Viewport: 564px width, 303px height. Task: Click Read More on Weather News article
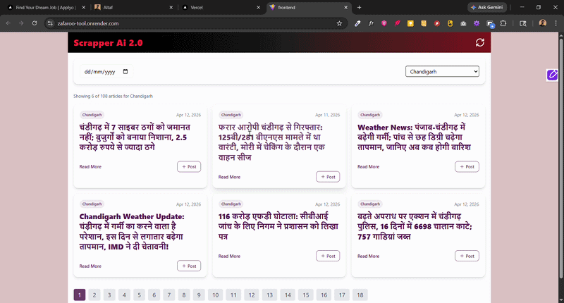[x=368, y=167]
